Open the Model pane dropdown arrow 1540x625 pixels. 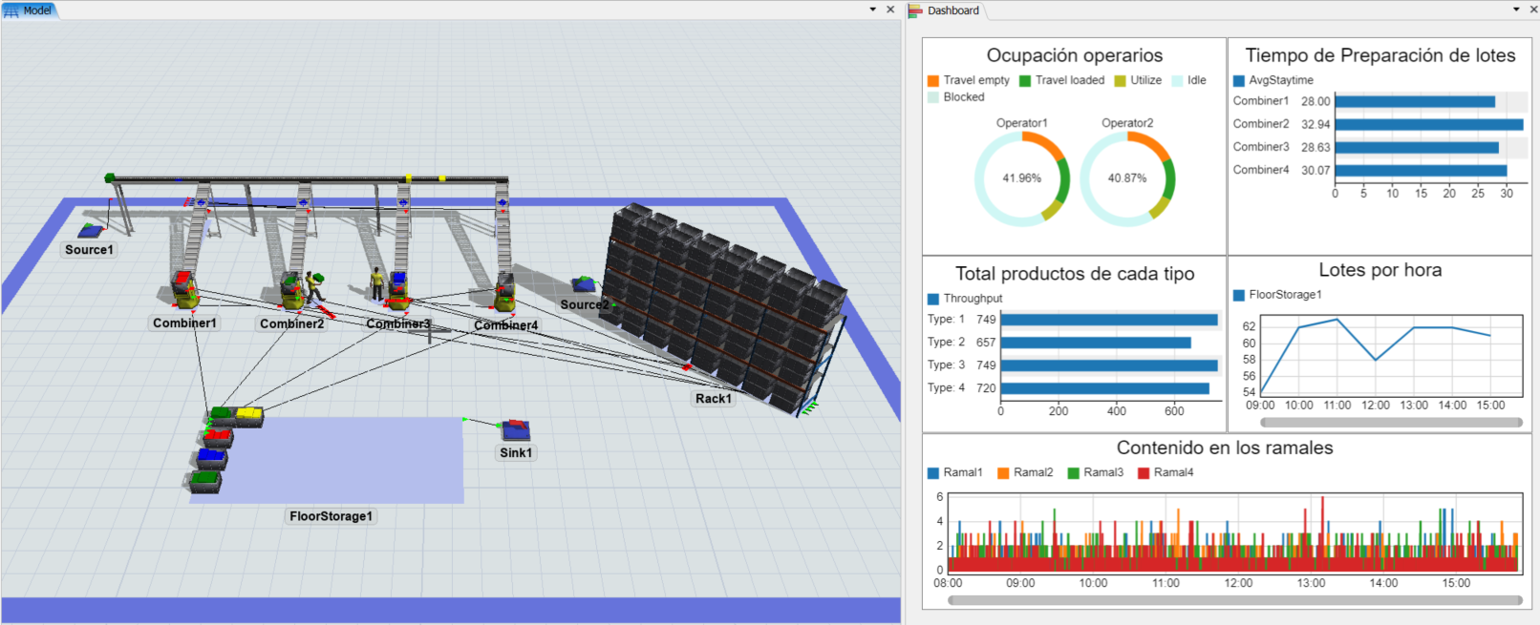click(872, 10)
